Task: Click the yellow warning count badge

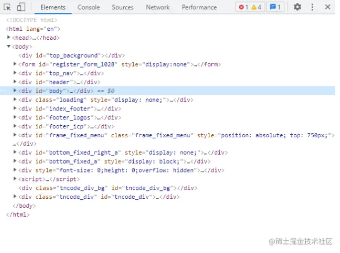Action: [256, 7]
